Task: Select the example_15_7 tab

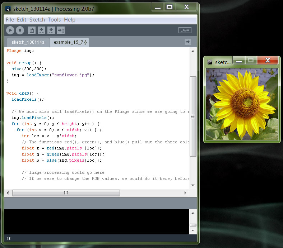Action: click(x=69, y=42)
